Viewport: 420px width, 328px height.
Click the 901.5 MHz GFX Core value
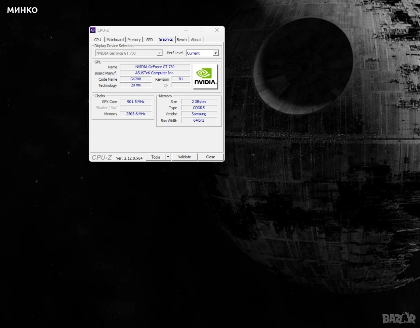[136, 102]
